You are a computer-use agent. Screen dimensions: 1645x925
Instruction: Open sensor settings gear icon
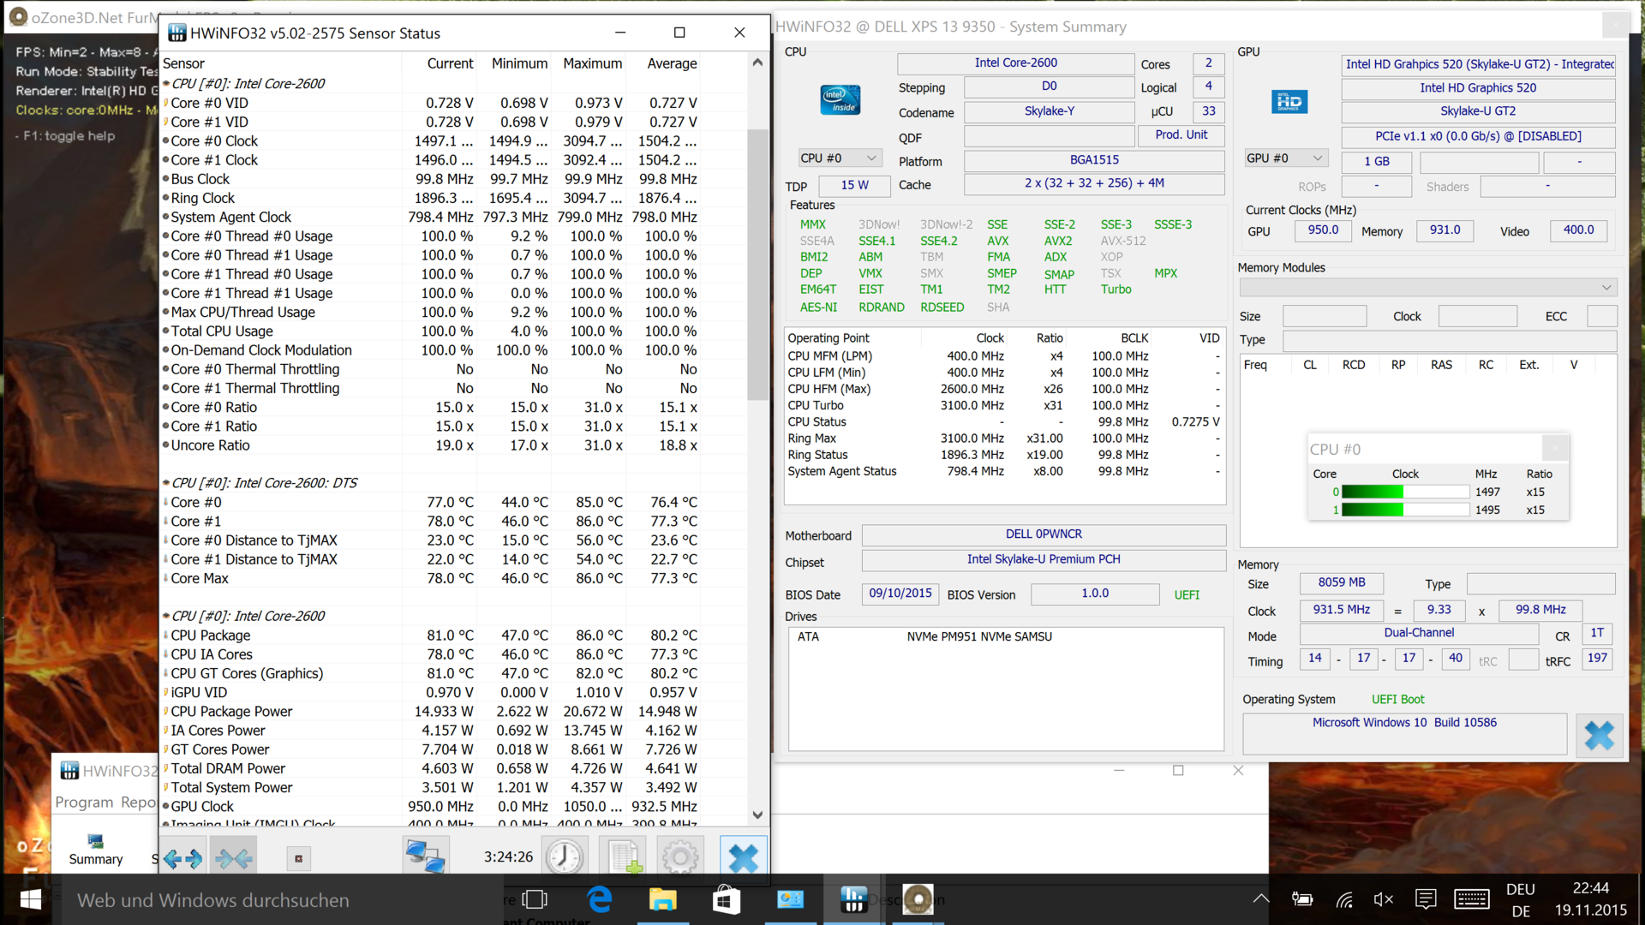click(680, 856)
